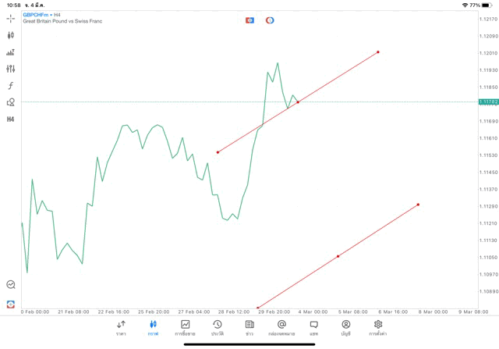Open the indicators list icon
The height and width of the screenshot is (349, 499).
11,52
